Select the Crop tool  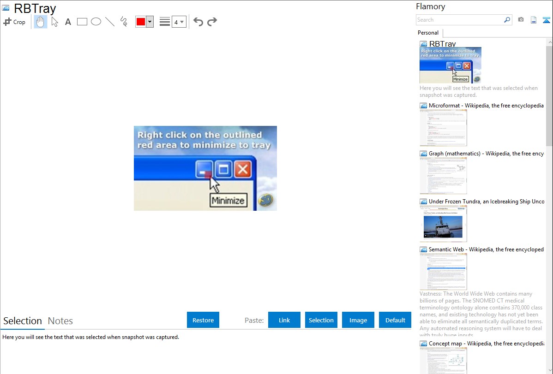pyautogui.click(x=14, y=22)
